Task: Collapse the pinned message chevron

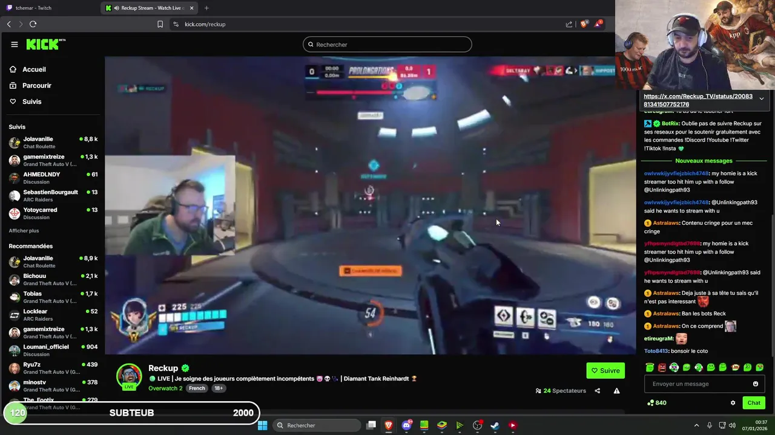Action: click(761, 98)
